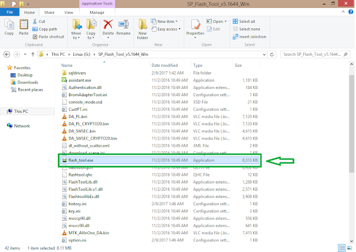Viewport: 356px width, 252px height.
Task: Click the search box for this folder
Action: tap(315, 55)
